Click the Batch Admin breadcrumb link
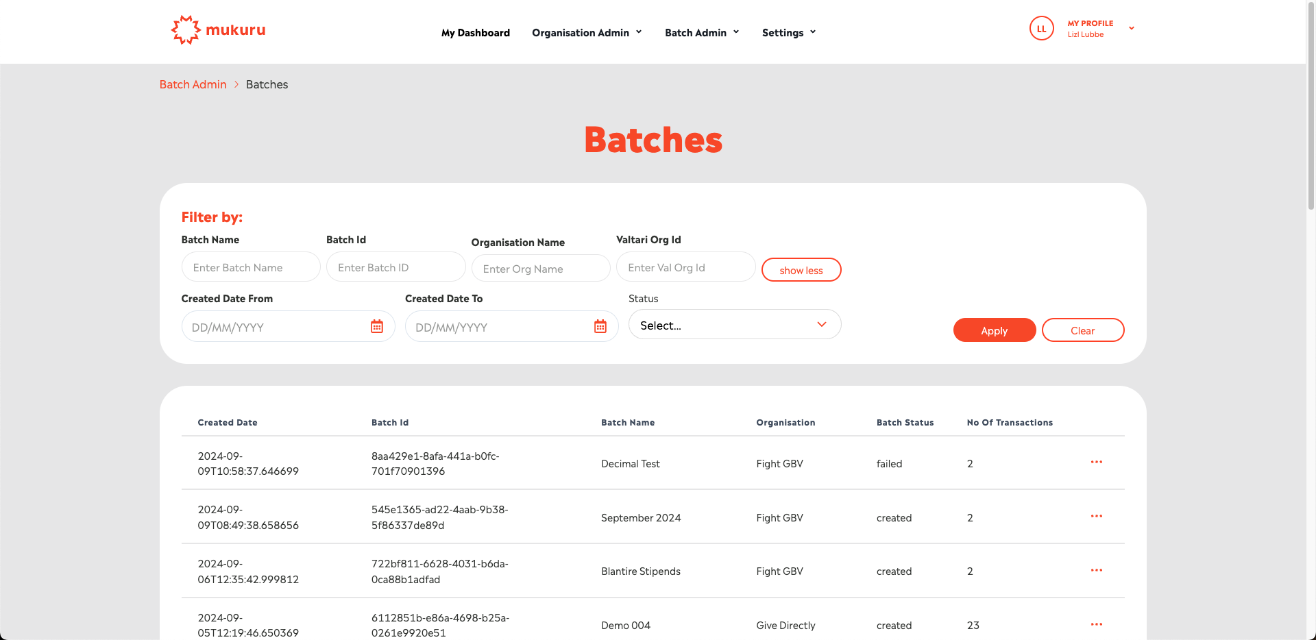This screenshot has height=640, width=1316. [x=193, y=84]
